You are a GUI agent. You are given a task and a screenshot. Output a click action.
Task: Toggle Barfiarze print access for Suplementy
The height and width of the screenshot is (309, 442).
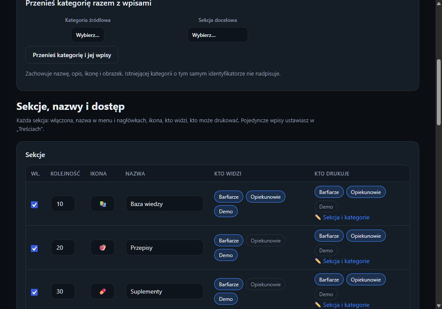click(329, 279)
